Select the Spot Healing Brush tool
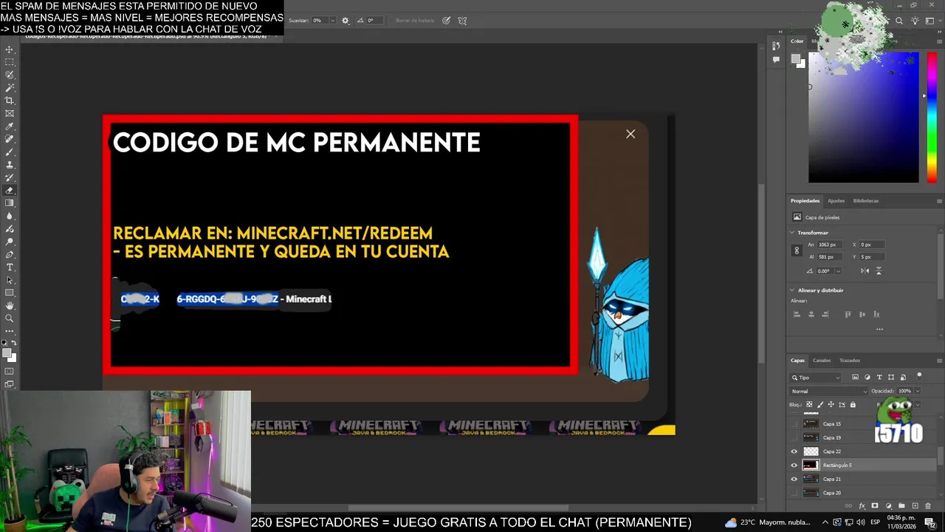This screenshot has width=945, height=532. [x=10, y=139]
